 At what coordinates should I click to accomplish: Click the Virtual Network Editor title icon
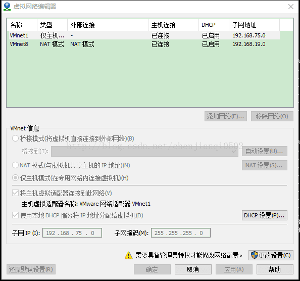[x=7, y=7]
